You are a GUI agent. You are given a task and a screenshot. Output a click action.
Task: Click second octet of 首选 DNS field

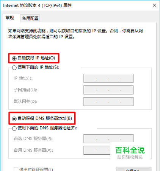103,138
